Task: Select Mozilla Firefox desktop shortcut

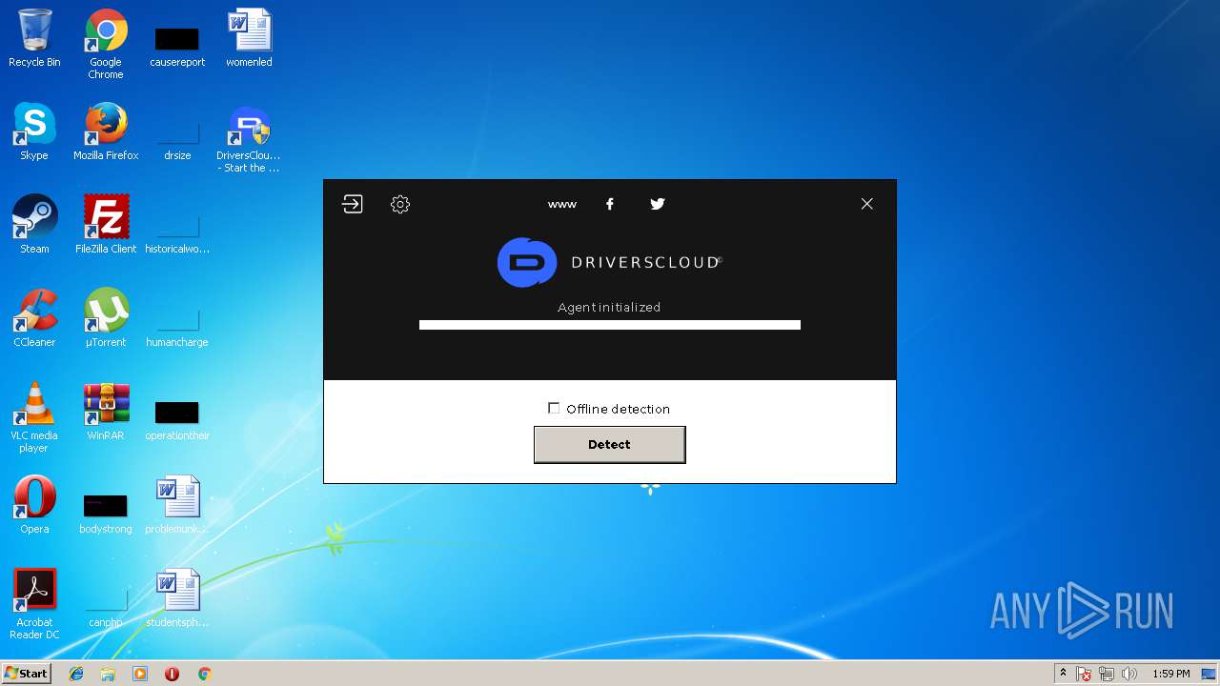Action: point(106,131)
